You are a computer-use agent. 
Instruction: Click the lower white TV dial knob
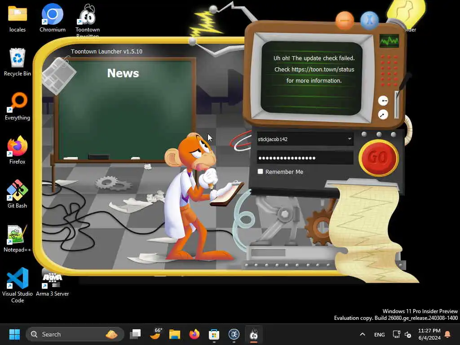[383, 115]
